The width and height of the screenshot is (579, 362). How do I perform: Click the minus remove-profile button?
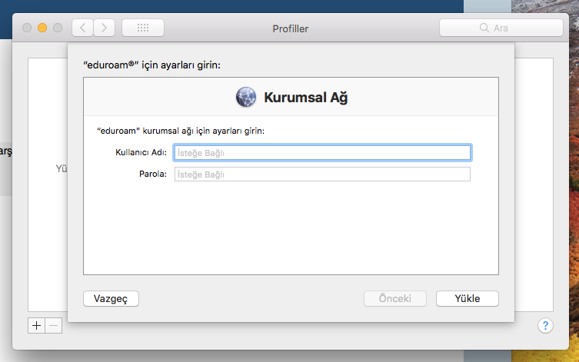[x=54, y=325]
